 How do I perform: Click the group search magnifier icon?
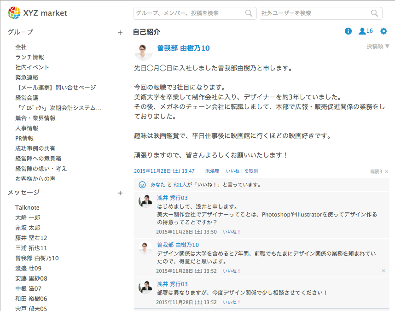[249, 13]
